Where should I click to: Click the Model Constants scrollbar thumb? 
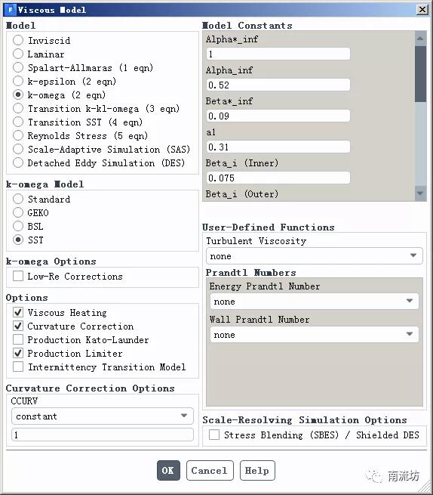(x=420, y=74)
